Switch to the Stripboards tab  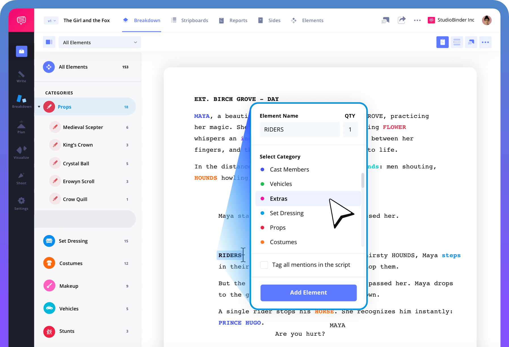(195, 20)
